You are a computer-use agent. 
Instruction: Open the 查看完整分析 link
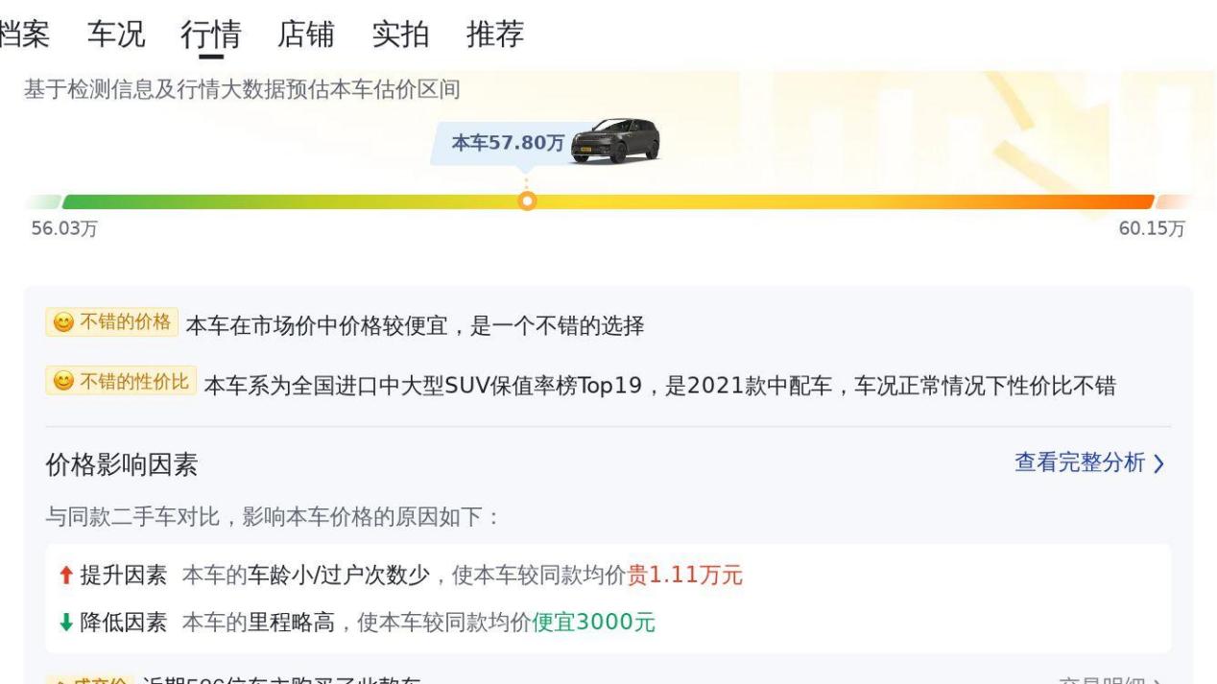click(x=1080, y=463)
